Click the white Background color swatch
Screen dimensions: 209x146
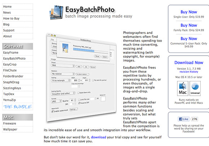[x=103, y=99]
